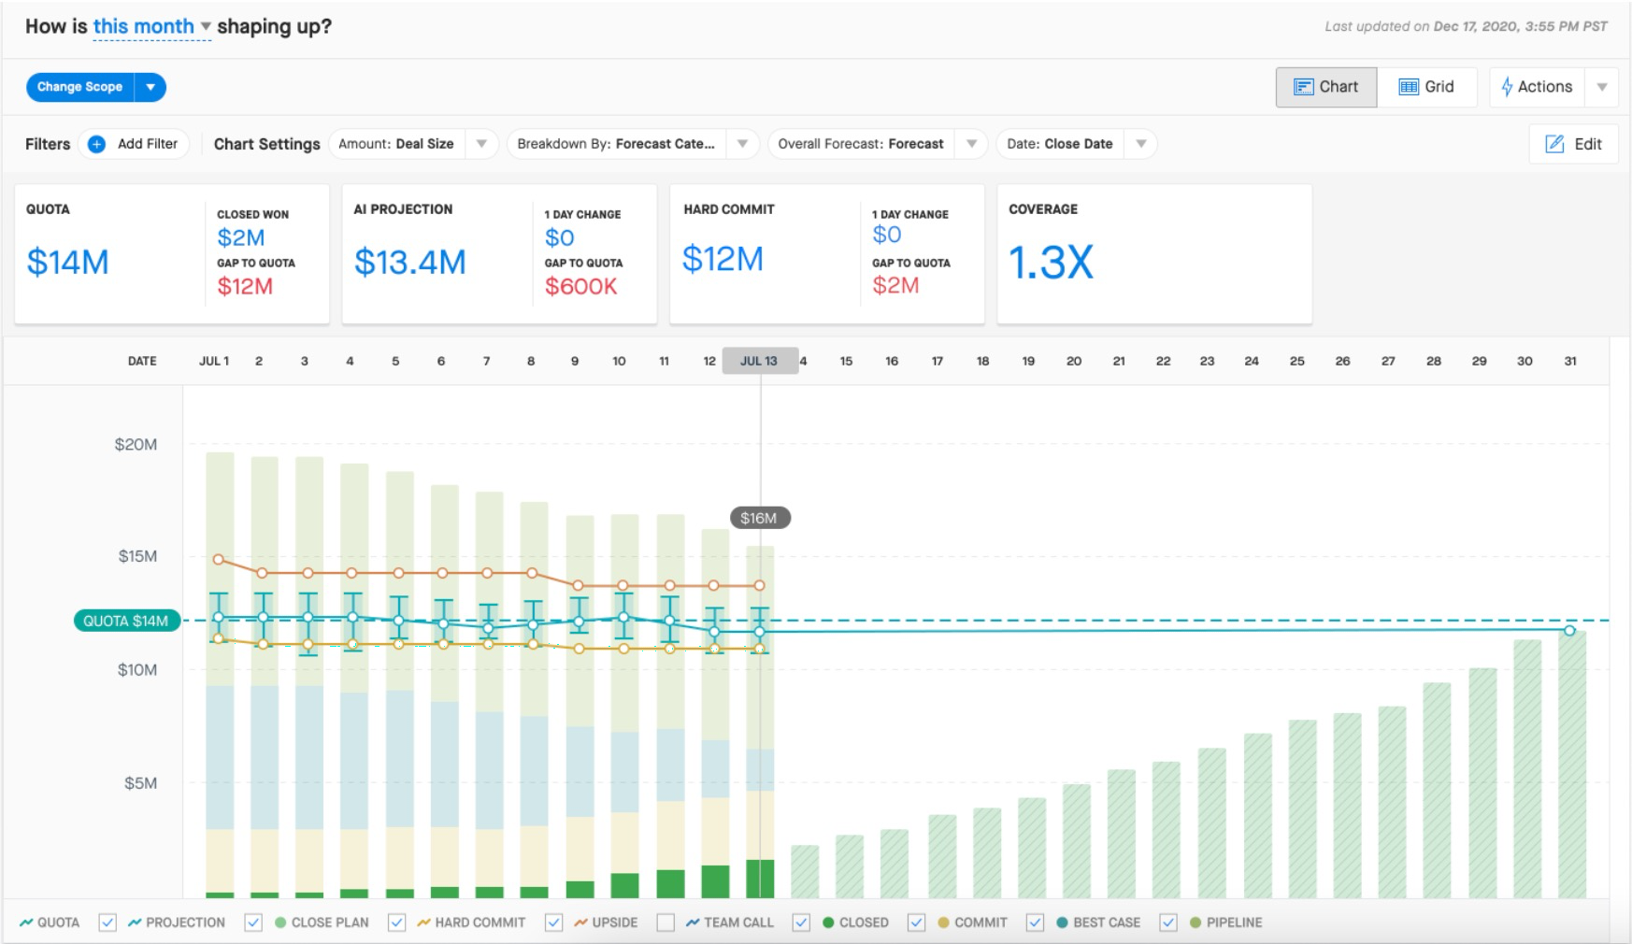Click the lightning bolt Actions icon
The width and height of the screenshot is (1632, 944).
(1507, 87)
